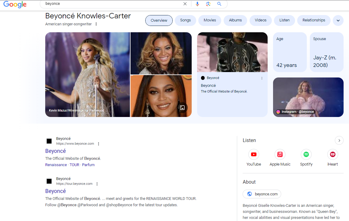
Task: Open second Beyoncé result title under tour.beyonce.com
Action: tap(55, 191)
